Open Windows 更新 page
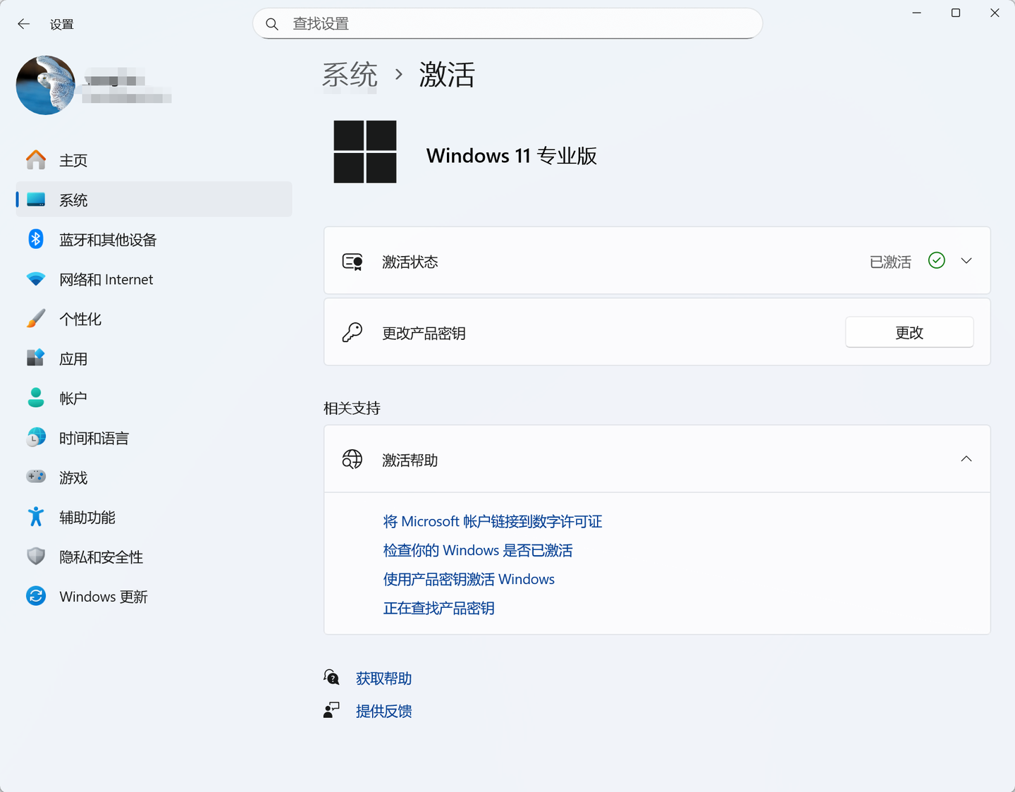The image size is (1015, 792). (154, 597)
